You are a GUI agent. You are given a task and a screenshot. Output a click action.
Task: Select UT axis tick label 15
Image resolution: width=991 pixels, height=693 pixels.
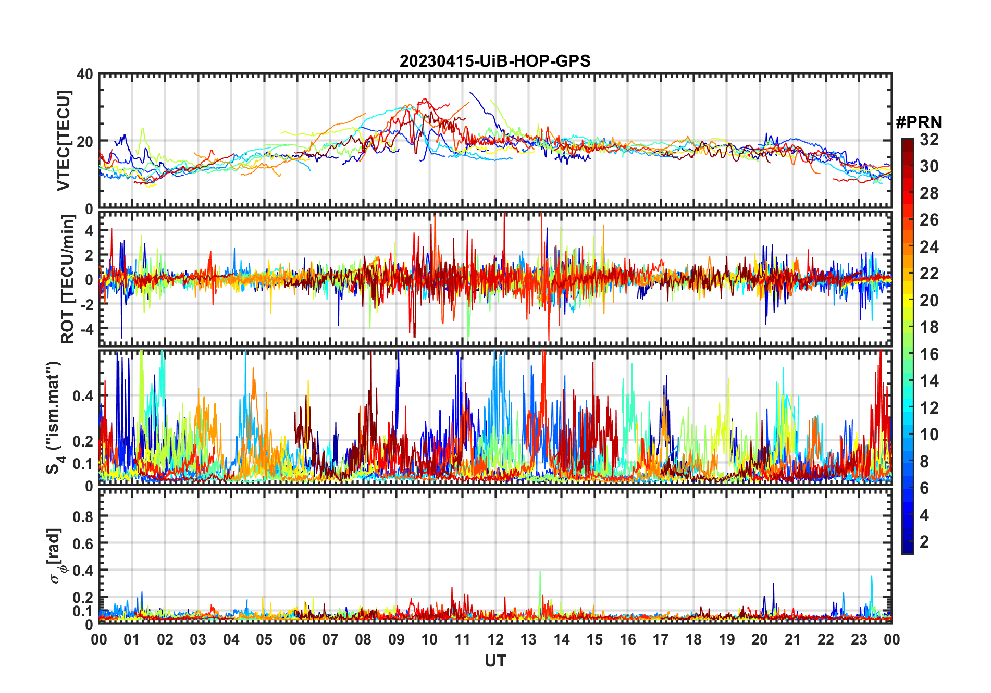point(594,639)
